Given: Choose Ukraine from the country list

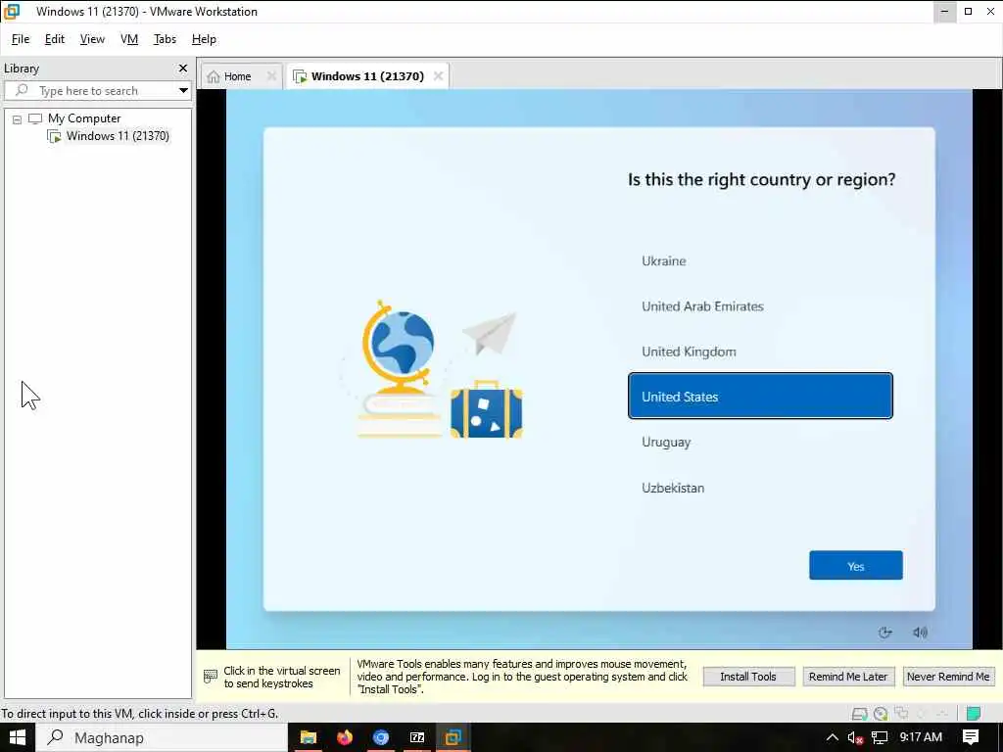Looking at the screenshot, I should 760,260.
